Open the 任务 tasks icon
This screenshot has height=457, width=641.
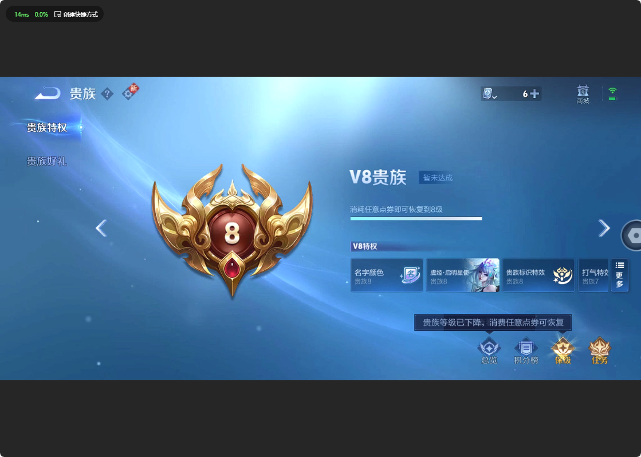tap(599, 350)
